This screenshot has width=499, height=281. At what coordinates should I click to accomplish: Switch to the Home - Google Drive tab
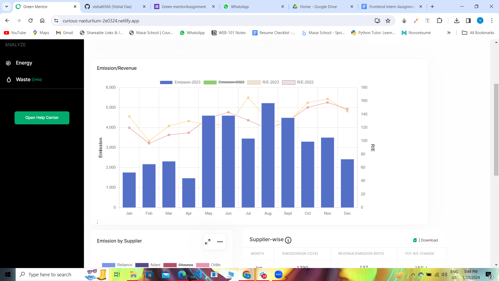tap(318, 7)
